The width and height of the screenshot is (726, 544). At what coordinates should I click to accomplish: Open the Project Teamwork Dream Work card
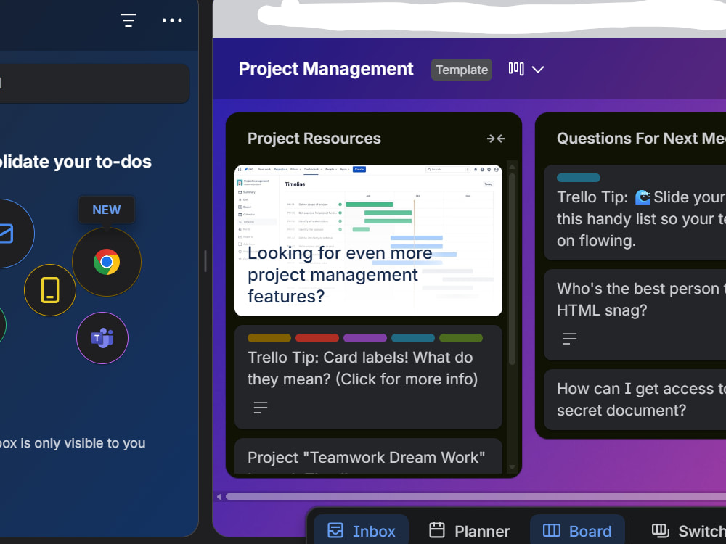coord(368,456)
